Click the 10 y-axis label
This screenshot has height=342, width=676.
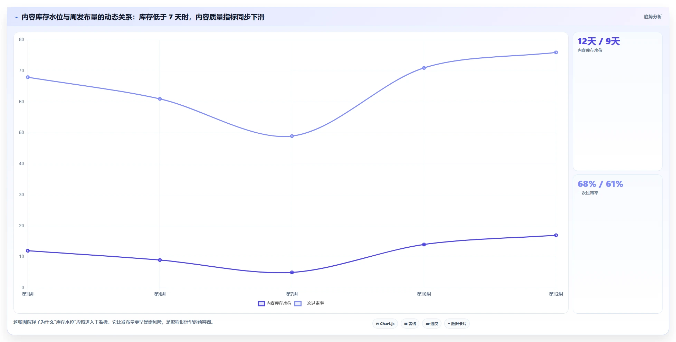[x=21, y=257]
